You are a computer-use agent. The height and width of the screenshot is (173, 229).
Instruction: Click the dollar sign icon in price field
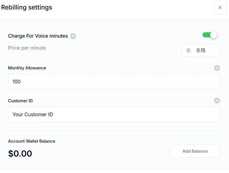coord(188,50)
